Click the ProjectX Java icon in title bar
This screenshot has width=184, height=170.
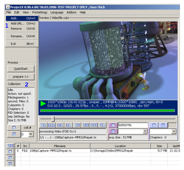(8, 7)
